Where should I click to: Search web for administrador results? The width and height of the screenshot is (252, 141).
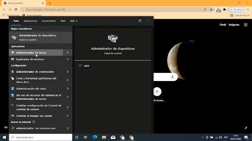point(36,128)
